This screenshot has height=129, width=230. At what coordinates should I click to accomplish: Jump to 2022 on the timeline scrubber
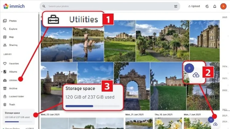pyautogui.click(x=224, y=90)
